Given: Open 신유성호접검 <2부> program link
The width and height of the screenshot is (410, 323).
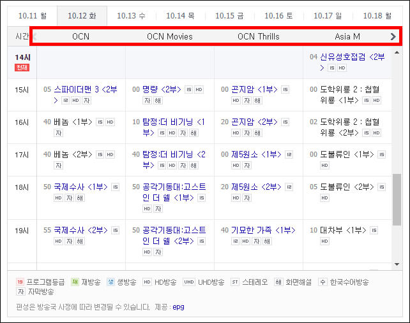Looking at the screenshot, I should tap(353, 62).
